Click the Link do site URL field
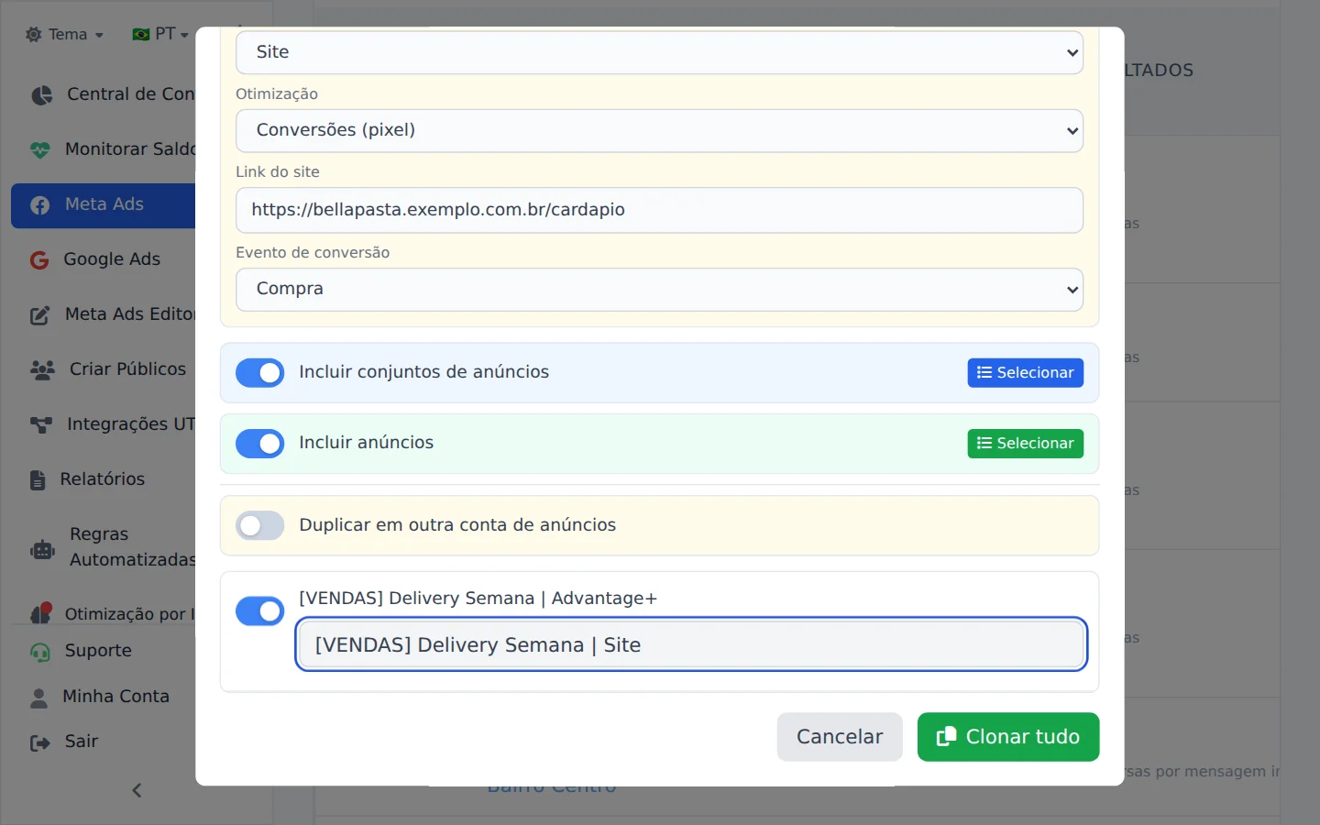This screenshot has height=825, width=1320. tap(659, 210)
